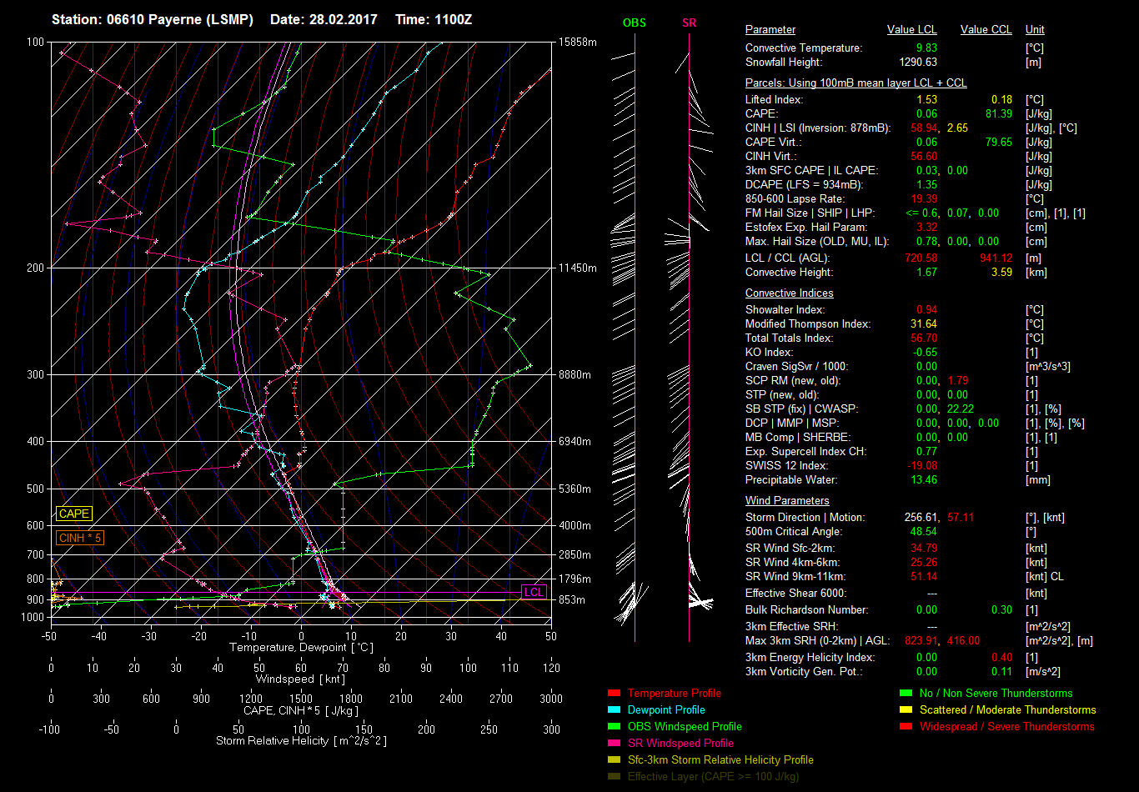Click the green OBS wind barb column label

coord(634,23)
